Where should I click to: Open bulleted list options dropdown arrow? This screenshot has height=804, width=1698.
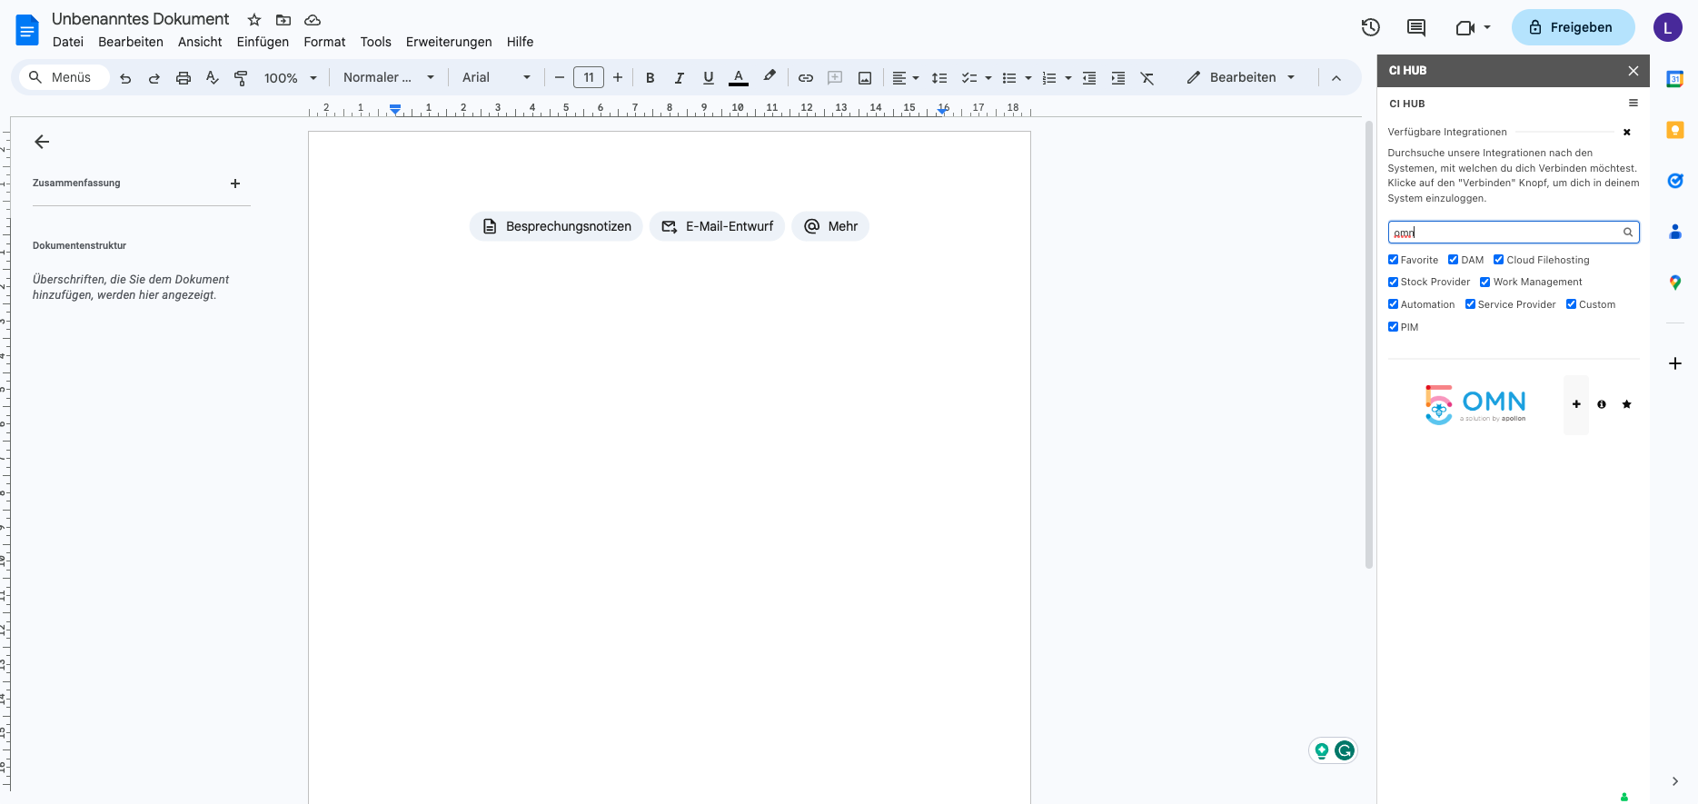click(1028, 78)
